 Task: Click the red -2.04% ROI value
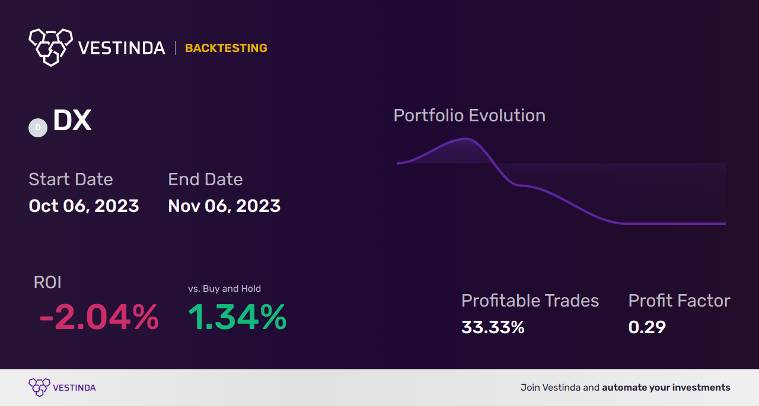pos(98,317)
